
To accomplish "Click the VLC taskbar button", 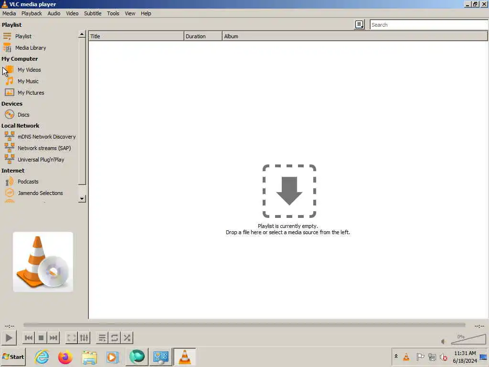I will tap(185, 357).
